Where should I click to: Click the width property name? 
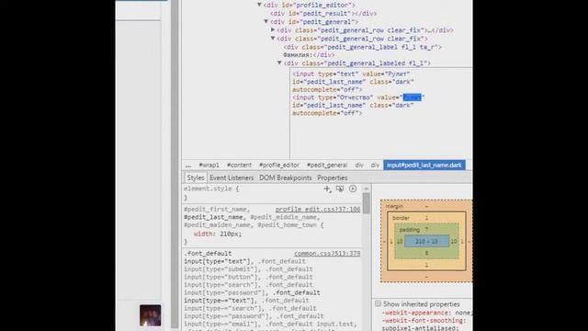[x=204, y=234]
